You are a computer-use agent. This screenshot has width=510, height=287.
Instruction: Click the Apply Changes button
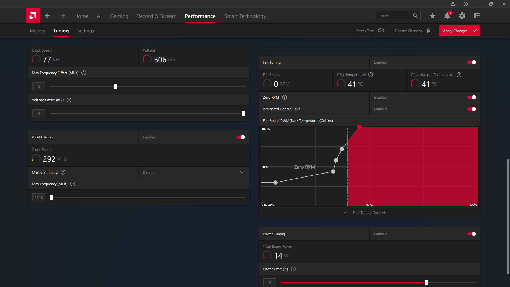tap(459, 31)
